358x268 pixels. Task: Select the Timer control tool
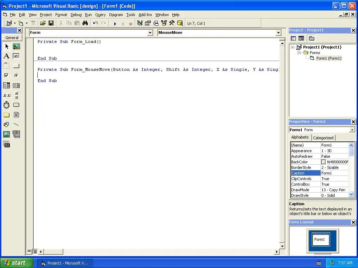pyautogui.click(x=7, y=105)
